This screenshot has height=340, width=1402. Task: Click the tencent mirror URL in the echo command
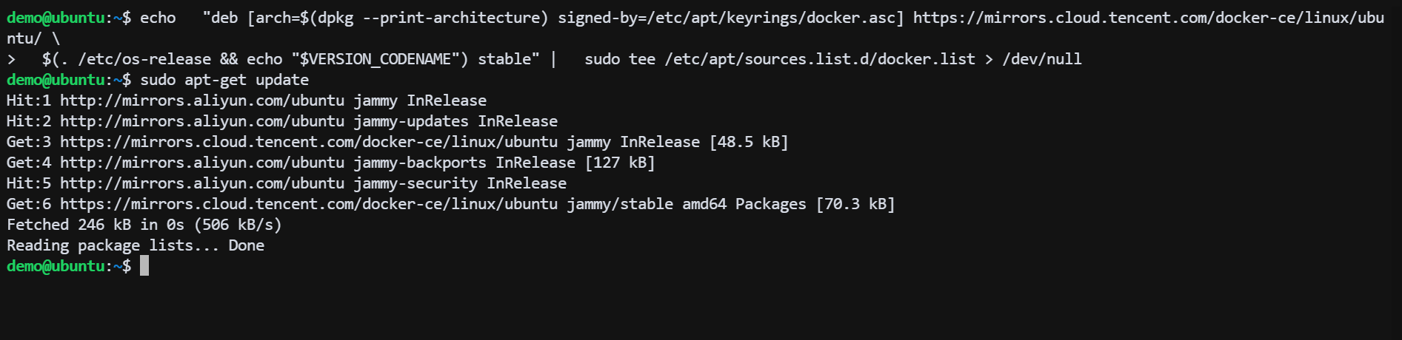point(1148,18)
